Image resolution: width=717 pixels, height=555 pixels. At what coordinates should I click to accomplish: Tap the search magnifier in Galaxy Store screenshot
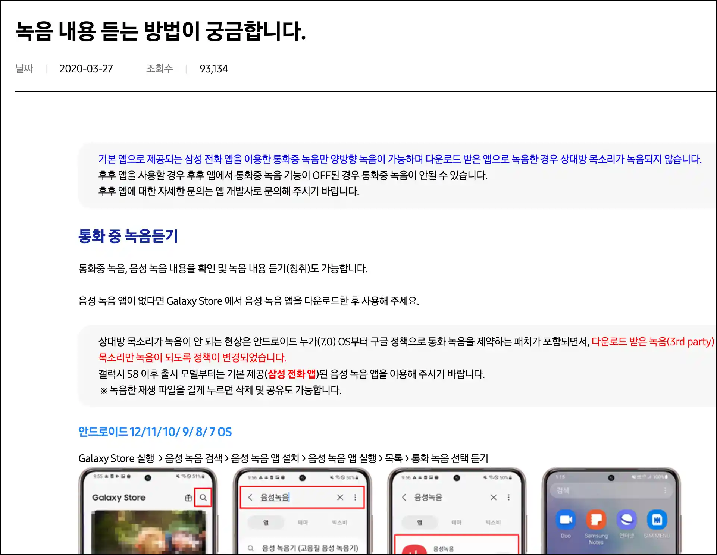203,497
